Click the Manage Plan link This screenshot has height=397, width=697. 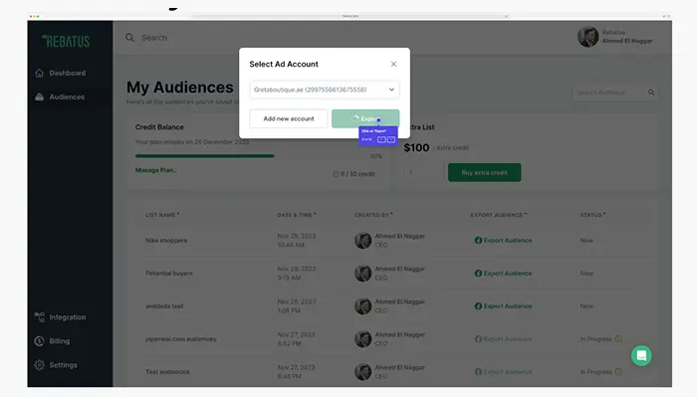pyautogui.click(x=155, y=170)
